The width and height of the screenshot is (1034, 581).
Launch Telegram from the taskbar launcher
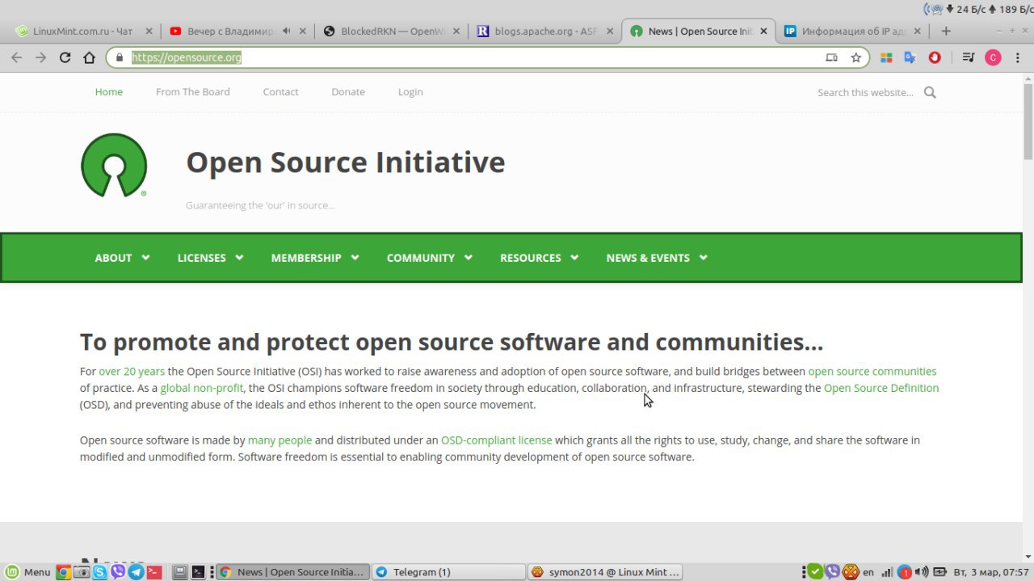136,572
